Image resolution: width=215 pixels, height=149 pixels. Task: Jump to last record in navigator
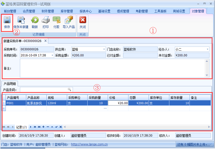(39, 127)
